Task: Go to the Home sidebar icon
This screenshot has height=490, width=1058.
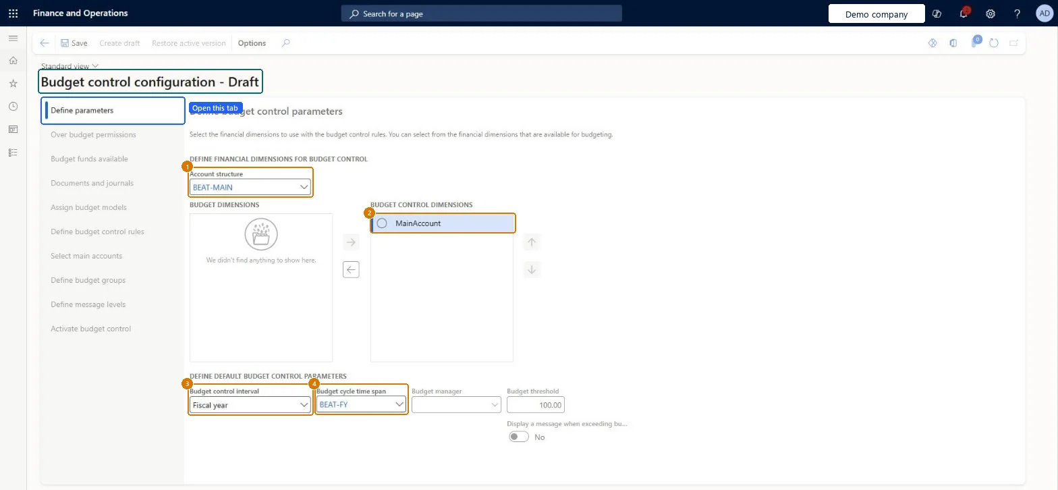Action: [13, 61]
